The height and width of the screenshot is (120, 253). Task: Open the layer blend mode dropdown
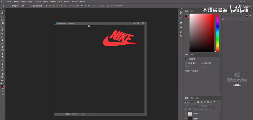point(192,106)
